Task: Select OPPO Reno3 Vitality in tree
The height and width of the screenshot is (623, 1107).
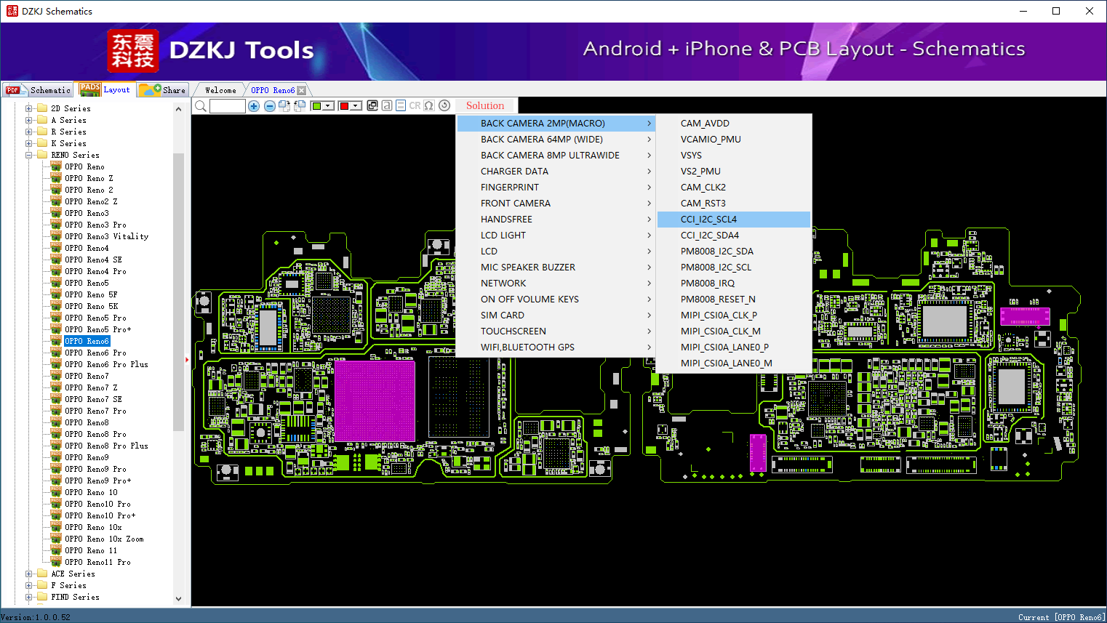Action: 106,236
